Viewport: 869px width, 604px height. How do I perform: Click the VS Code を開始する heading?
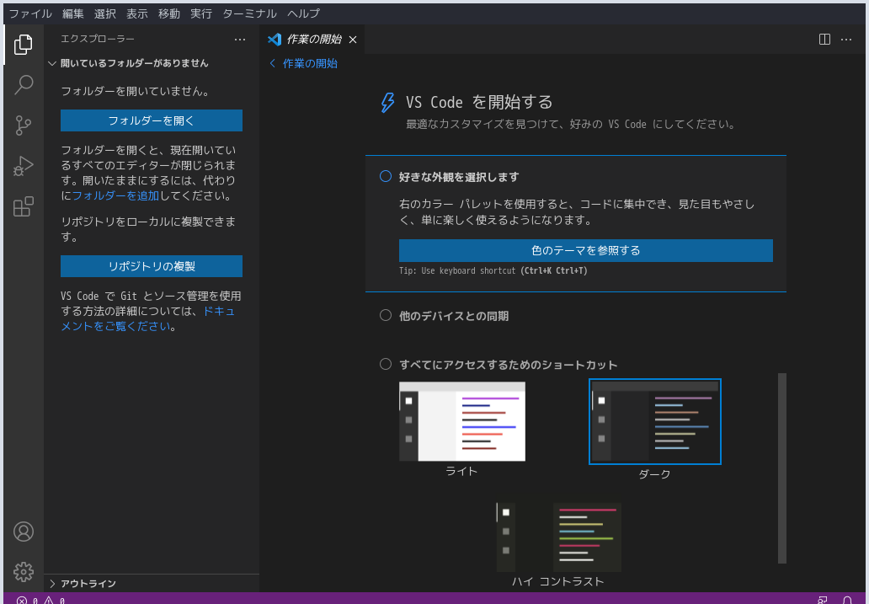[x=479, y=102]
